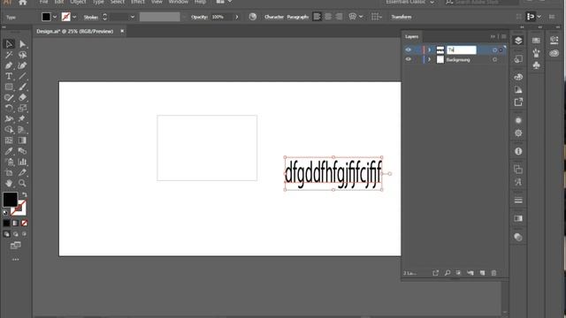The width and height of the screenshot is (566, 318).
Task: Choose the Artboard tool
Action: [9, 173]
